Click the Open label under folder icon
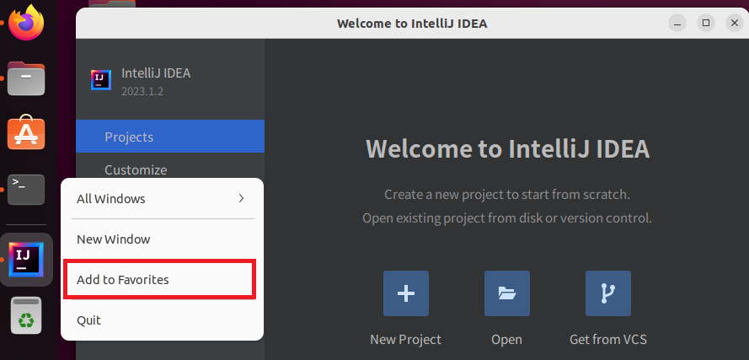This screenshot has height=360, width=749. 507,340
